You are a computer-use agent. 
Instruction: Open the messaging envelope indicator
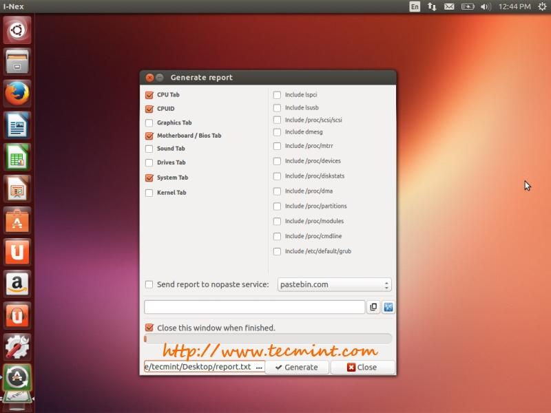pos(449,7)
